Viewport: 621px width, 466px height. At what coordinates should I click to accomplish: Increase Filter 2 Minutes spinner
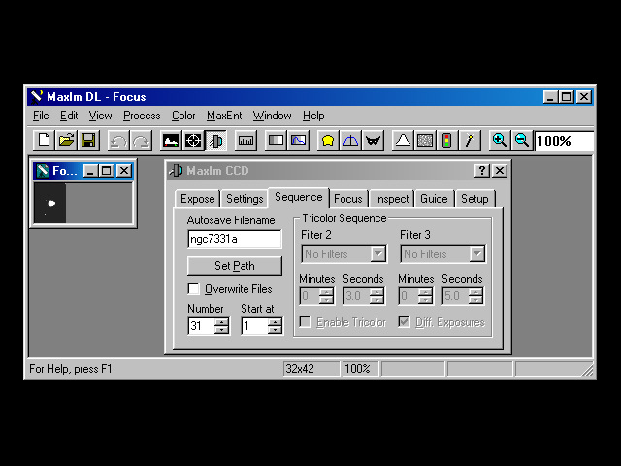(326, 292)
